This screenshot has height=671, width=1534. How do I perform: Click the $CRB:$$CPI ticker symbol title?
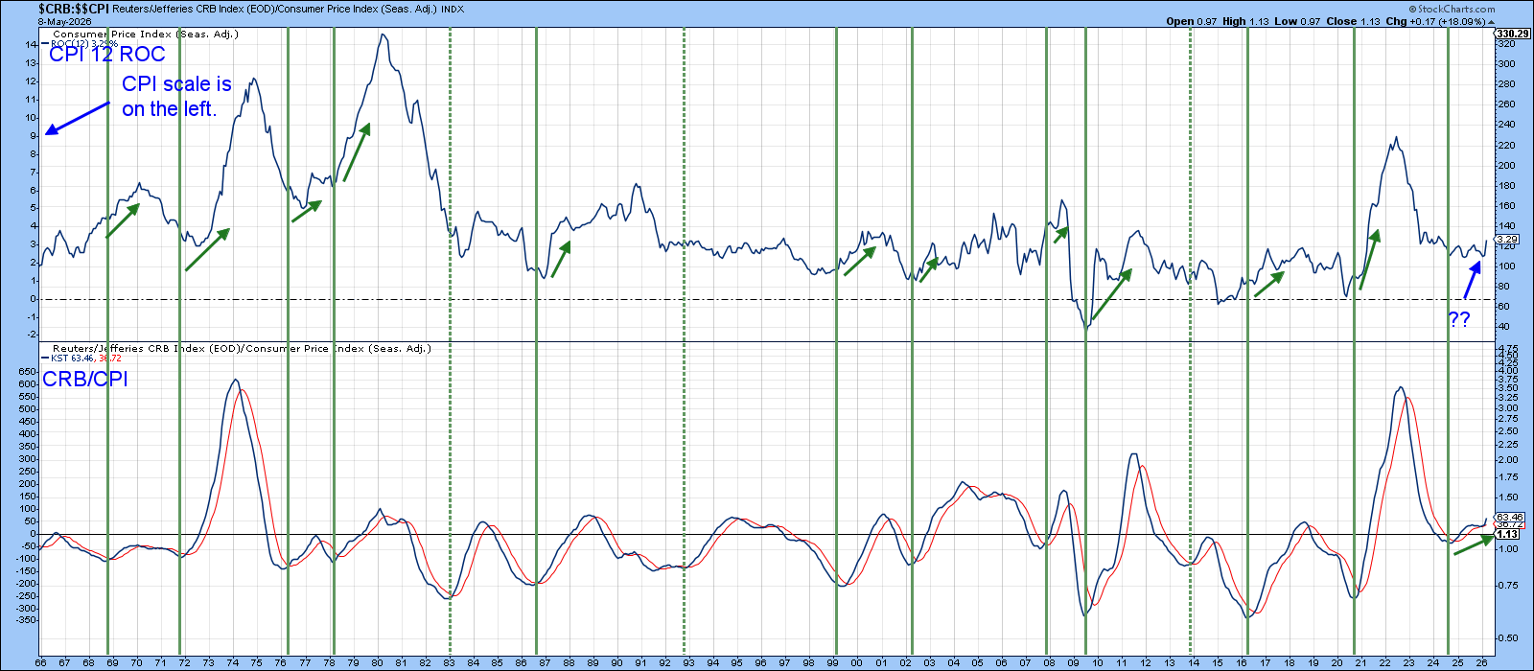coord(74,9)
